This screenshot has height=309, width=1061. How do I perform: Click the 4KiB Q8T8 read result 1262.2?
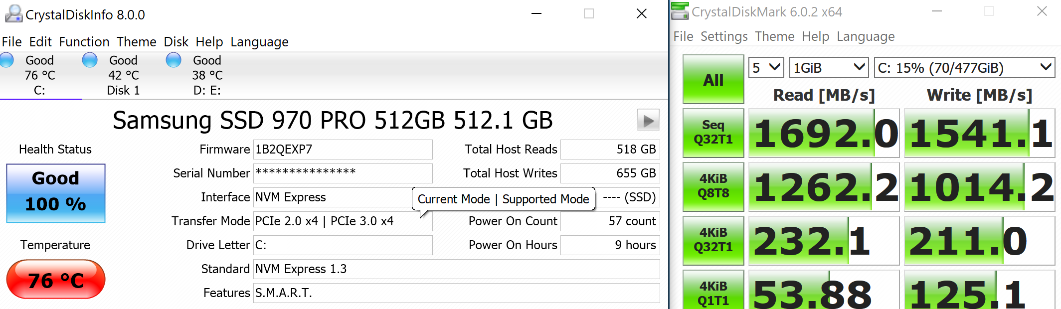pos(824,187)
